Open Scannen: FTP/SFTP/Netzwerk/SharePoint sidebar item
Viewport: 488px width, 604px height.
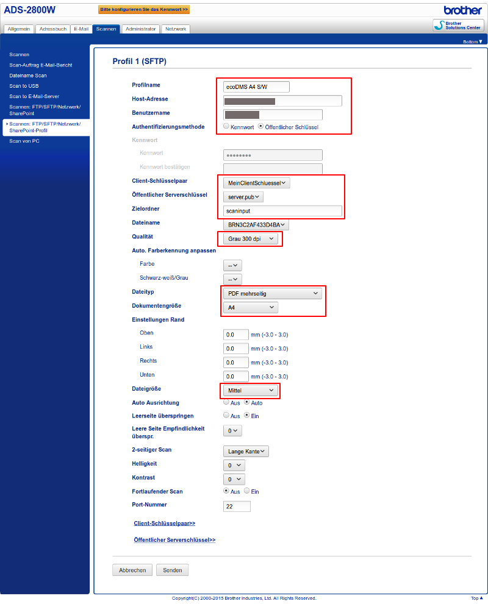[x=45, y=110]
